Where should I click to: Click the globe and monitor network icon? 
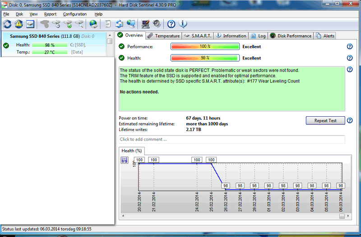pos(131,24)
